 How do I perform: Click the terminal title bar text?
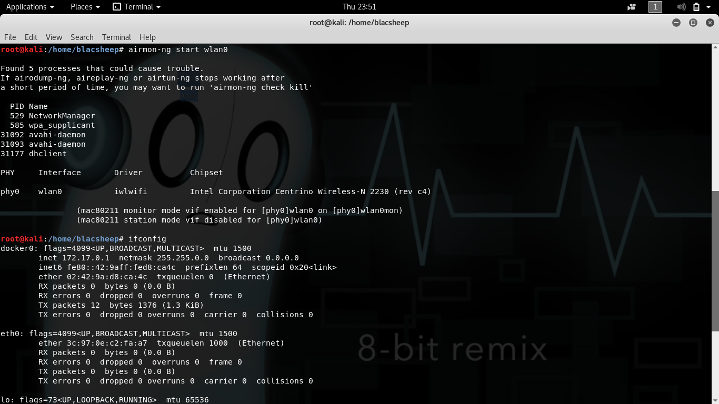click(359, 23)
